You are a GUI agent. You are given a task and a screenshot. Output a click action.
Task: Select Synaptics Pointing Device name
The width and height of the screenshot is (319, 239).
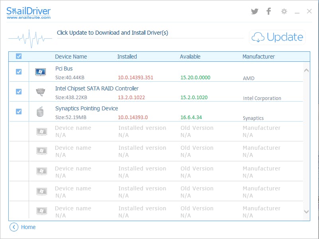tap(87, 108)
